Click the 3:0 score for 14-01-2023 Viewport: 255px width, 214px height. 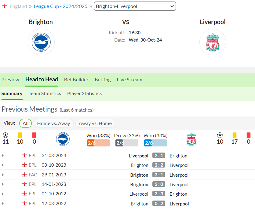click(159, 184)
